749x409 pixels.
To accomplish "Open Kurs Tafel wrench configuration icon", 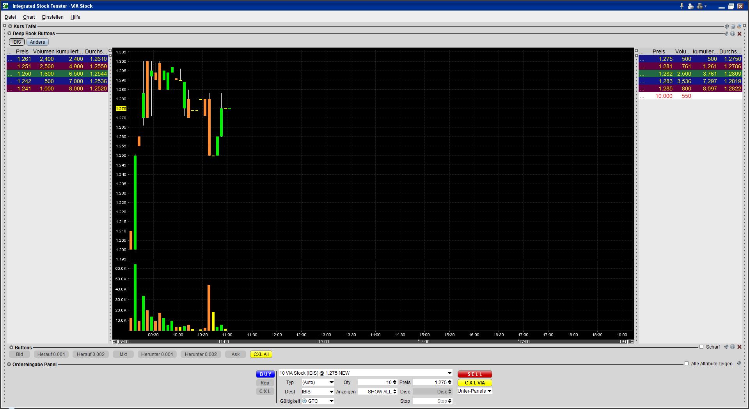I will click(726, 27).
